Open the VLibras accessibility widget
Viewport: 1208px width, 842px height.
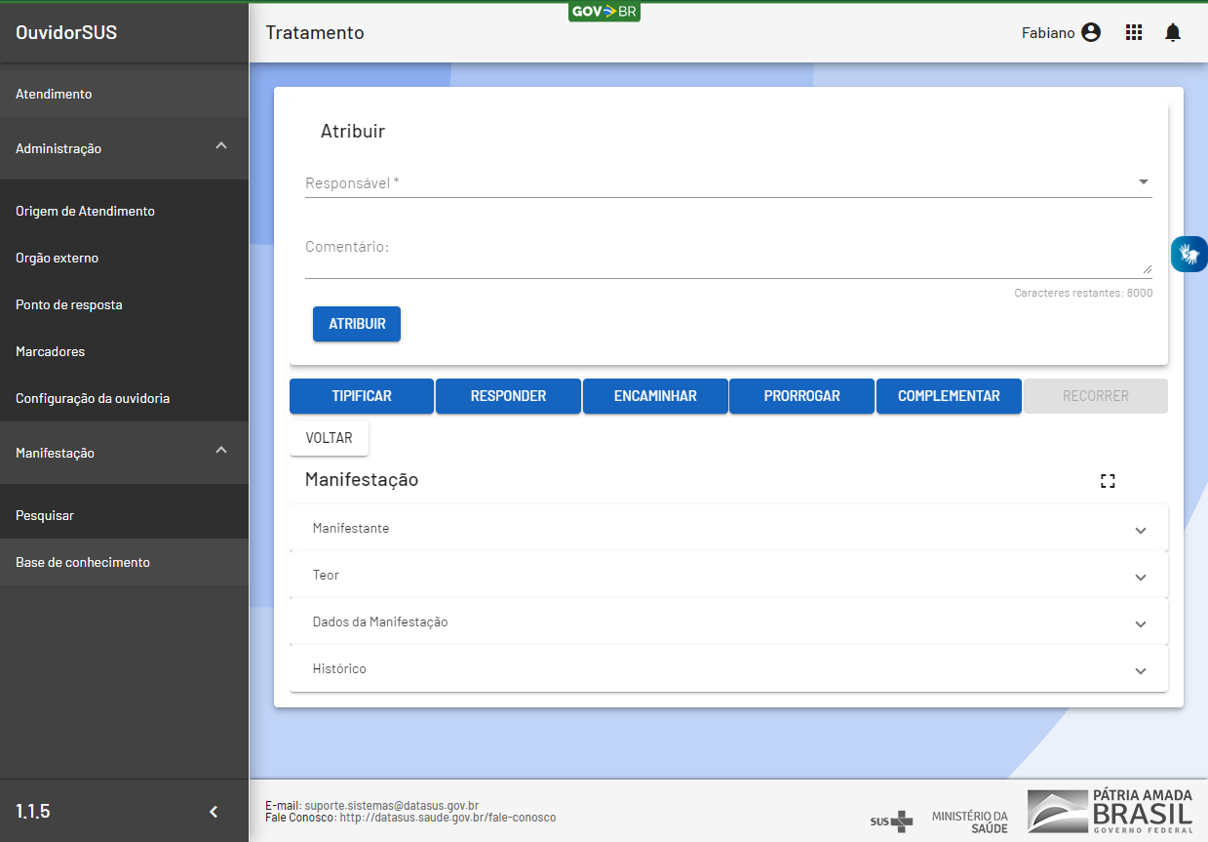tap(1189, 255)
